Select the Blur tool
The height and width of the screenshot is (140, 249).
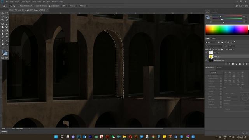click(2, 34)
